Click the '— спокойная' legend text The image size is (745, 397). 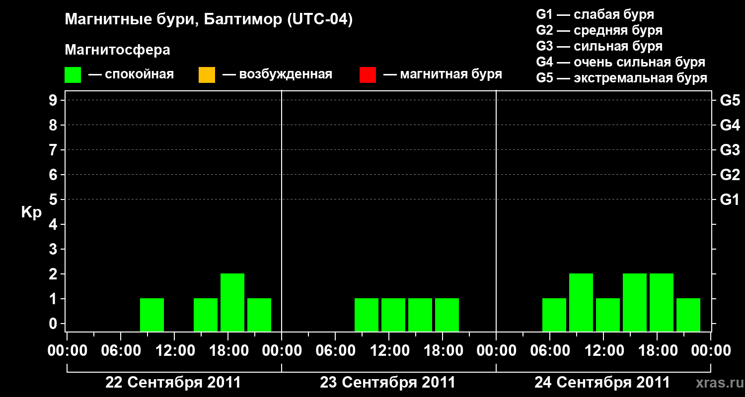coord(131,75)
